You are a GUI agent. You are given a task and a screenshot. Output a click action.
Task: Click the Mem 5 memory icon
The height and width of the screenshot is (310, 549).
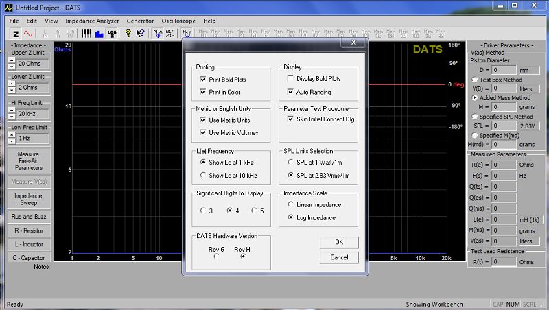tap(253, 34)
